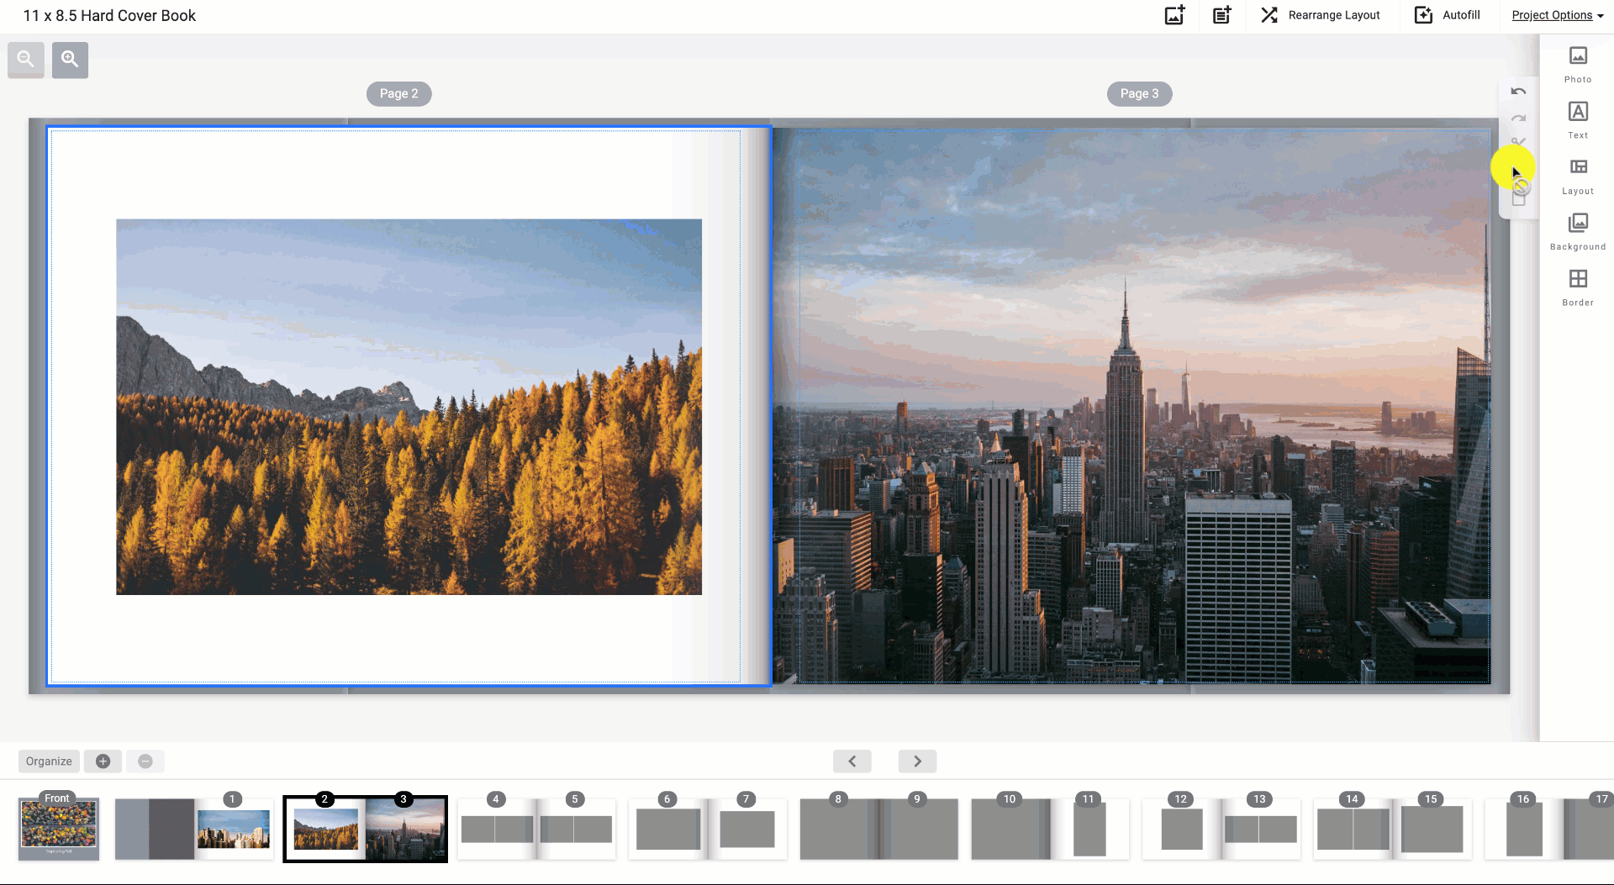Select the Front cover thumbnail
This screenshot has width=1614, height=885.
(58, 829)
